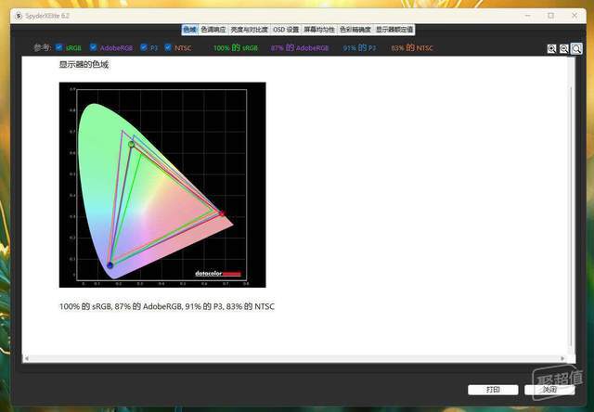Toggle the AdobeRGB reference checkbox
The width and height of the screenshot is (594, 412).
(x=93, y=47)
